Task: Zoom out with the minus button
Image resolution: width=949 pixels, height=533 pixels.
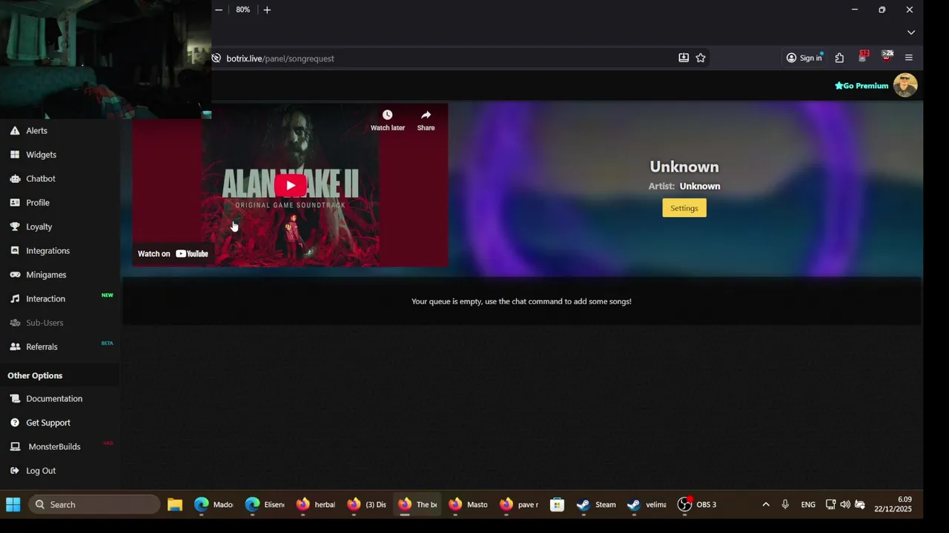Action: click(x=219, y=10)
